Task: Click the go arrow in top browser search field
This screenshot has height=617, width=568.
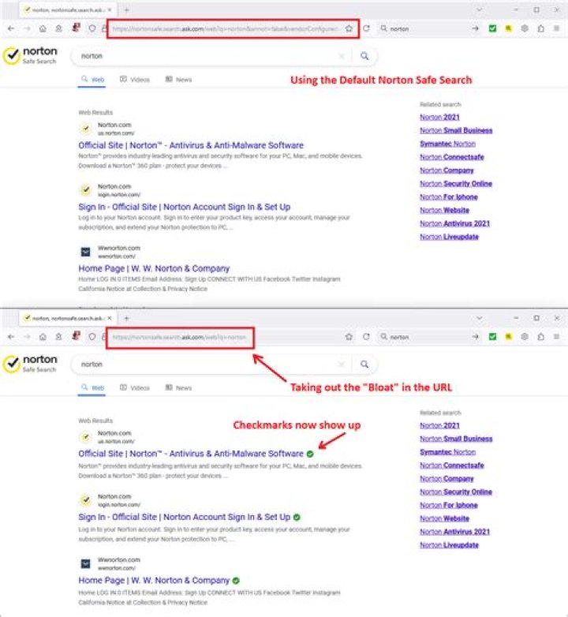Action: [475, 28]
